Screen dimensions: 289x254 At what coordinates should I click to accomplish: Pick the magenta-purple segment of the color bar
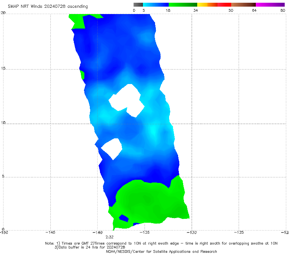270,5
